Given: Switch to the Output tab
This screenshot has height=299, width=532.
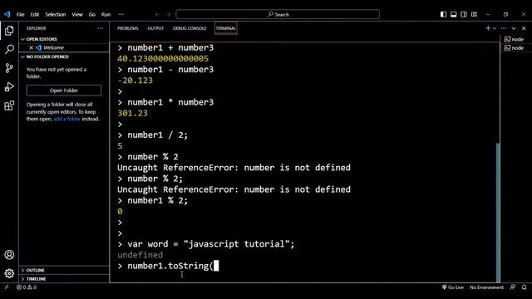Looking at the screenshot, I should (155, 28).
